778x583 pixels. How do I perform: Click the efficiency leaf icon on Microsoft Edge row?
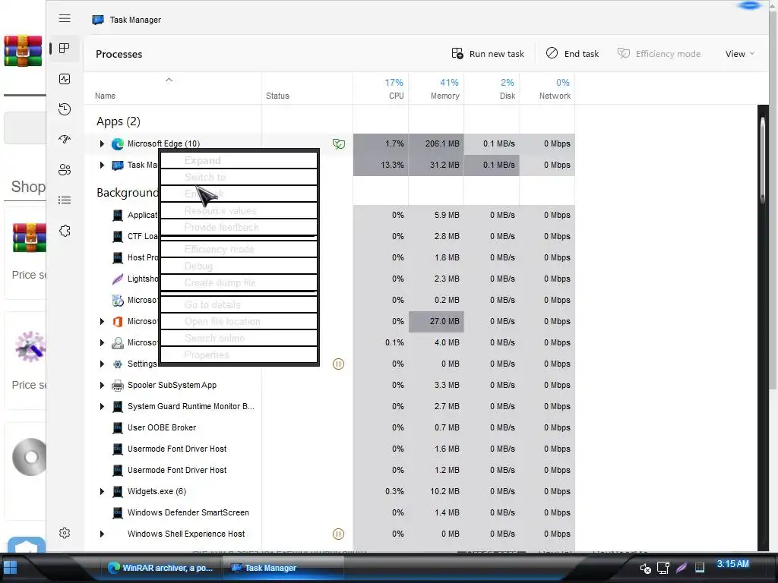[339, 144]
